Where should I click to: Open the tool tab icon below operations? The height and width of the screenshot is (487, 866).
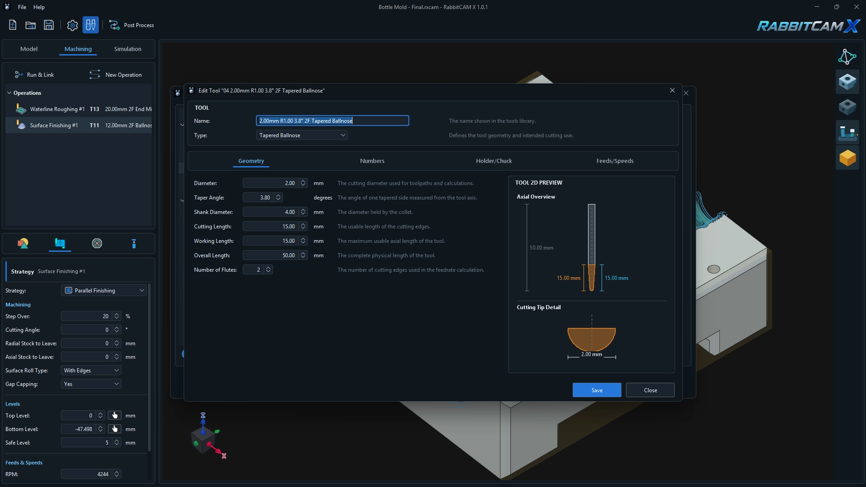[134, 244]
